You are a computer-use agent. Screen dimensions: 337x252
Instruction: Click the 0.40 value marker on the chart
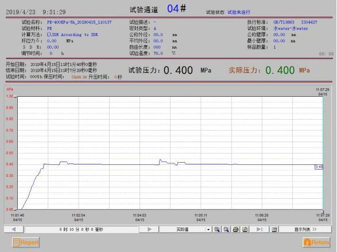tap(319, 167)
